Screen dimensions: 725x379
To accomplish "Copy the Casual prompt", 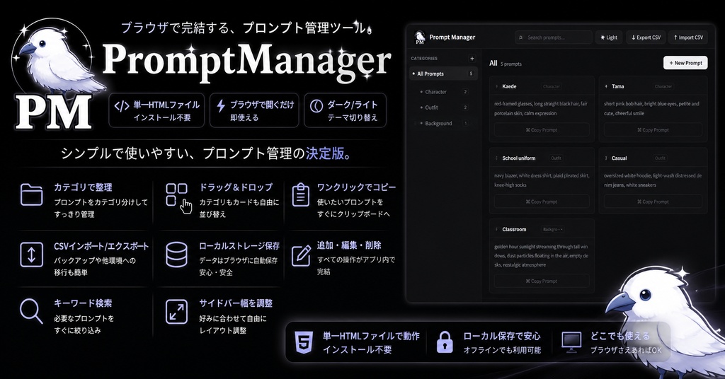I will tap(653, 202).
